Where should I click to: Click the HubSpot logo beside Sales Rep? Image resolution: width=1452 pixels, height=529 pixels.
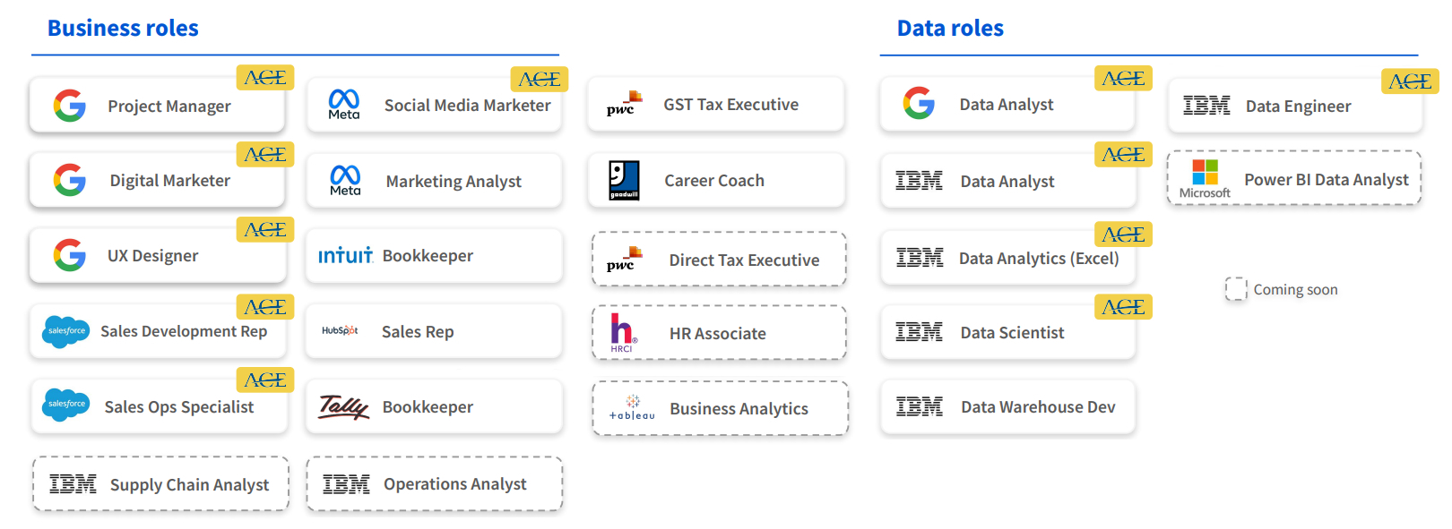click(x=340, y=331)
